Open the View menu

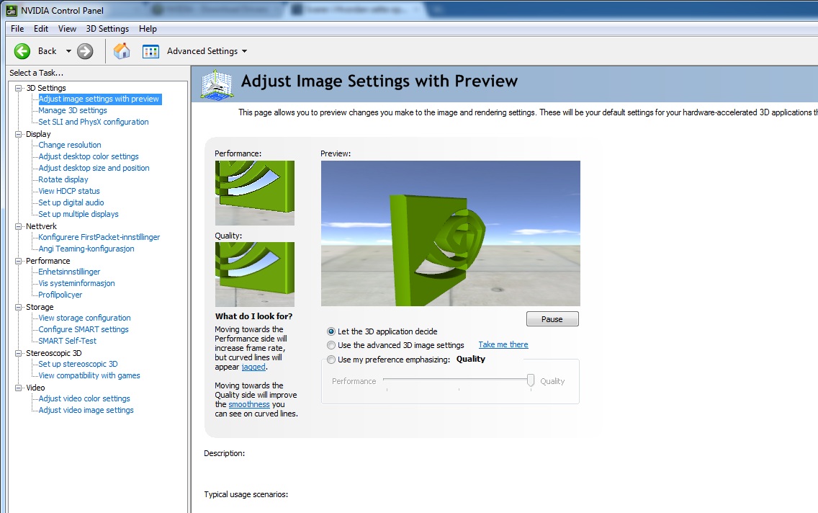[67, 29]
